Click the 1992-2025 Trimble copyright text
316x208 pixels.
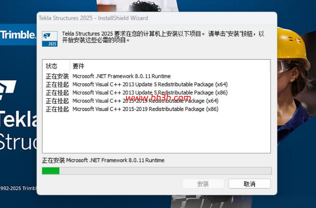(18, 188)
